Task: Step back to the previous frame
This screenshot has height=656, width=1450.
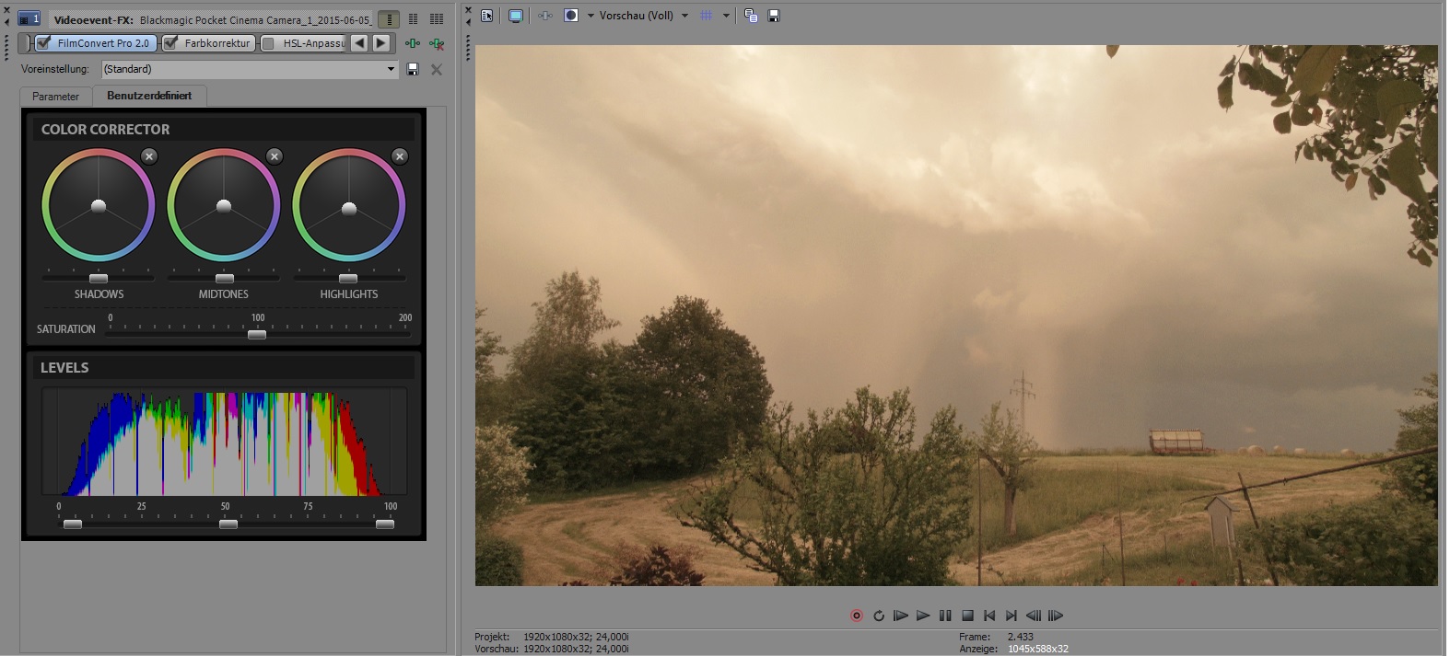Action: (x=1034, y=616)
